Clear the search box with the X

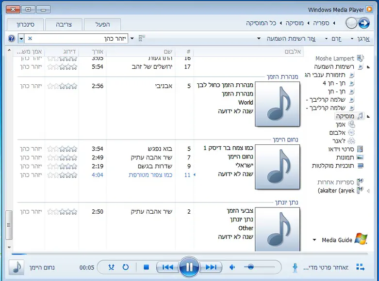(30, 38)
